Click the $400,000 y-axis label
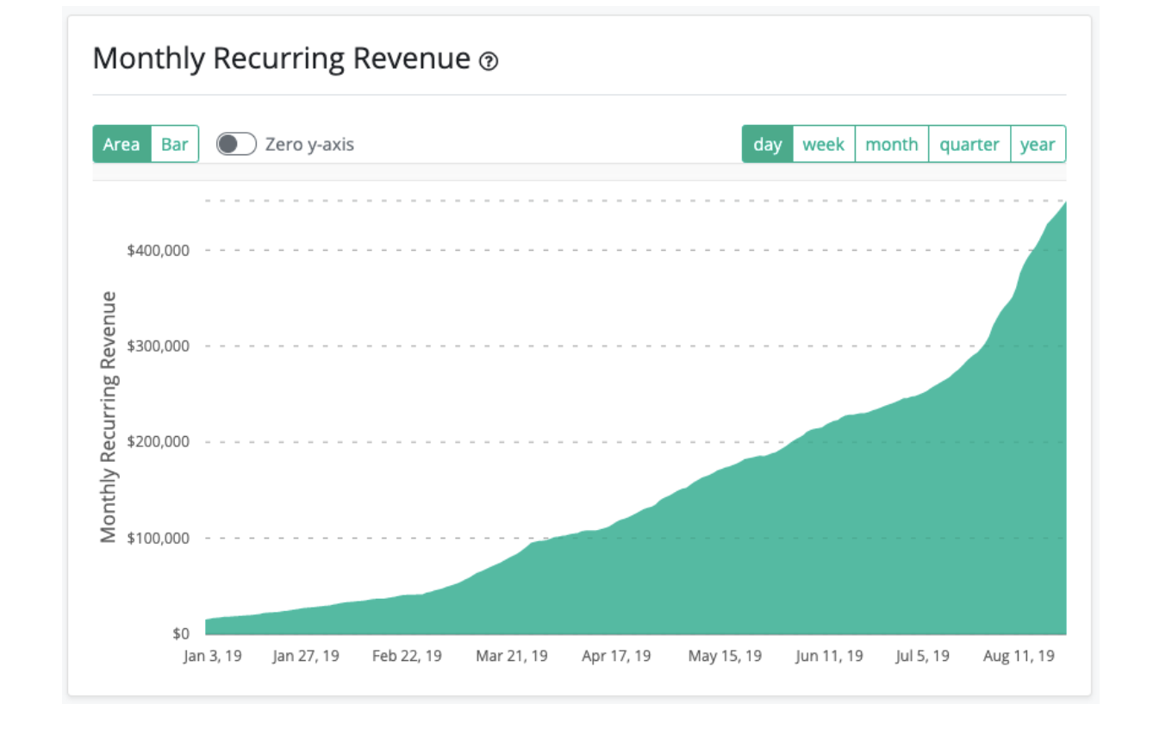The width and height of the screenshot is (1153, 729). click(x=157, y=250)
